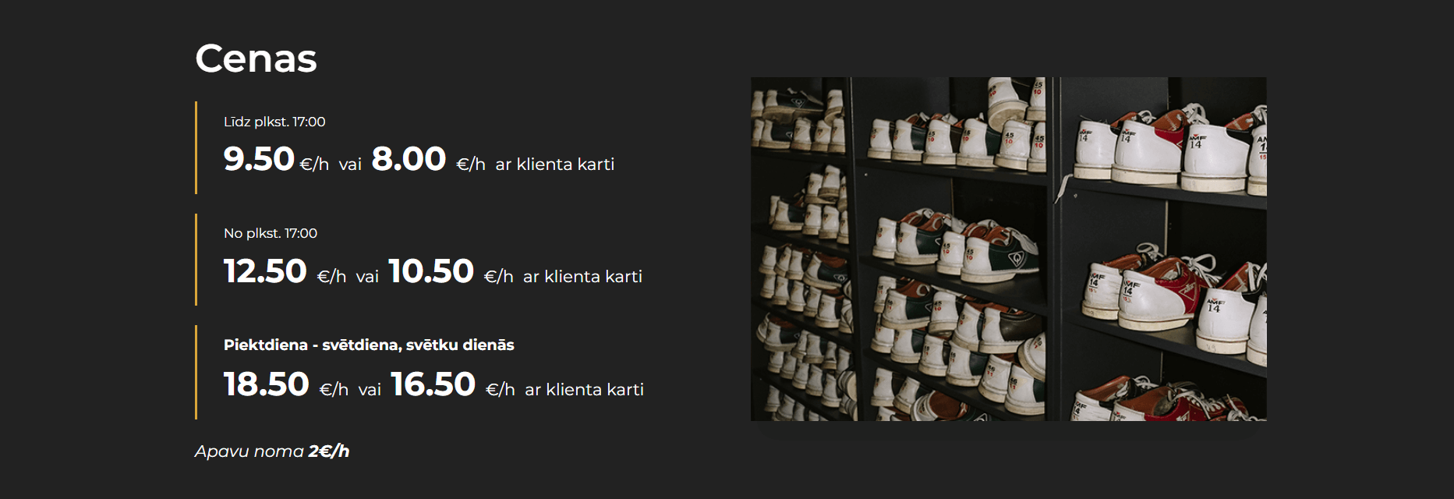Select the Līdz plkst. 17:00 label
The height and width of the screenshot is (499, 1454).
point(274,122)
